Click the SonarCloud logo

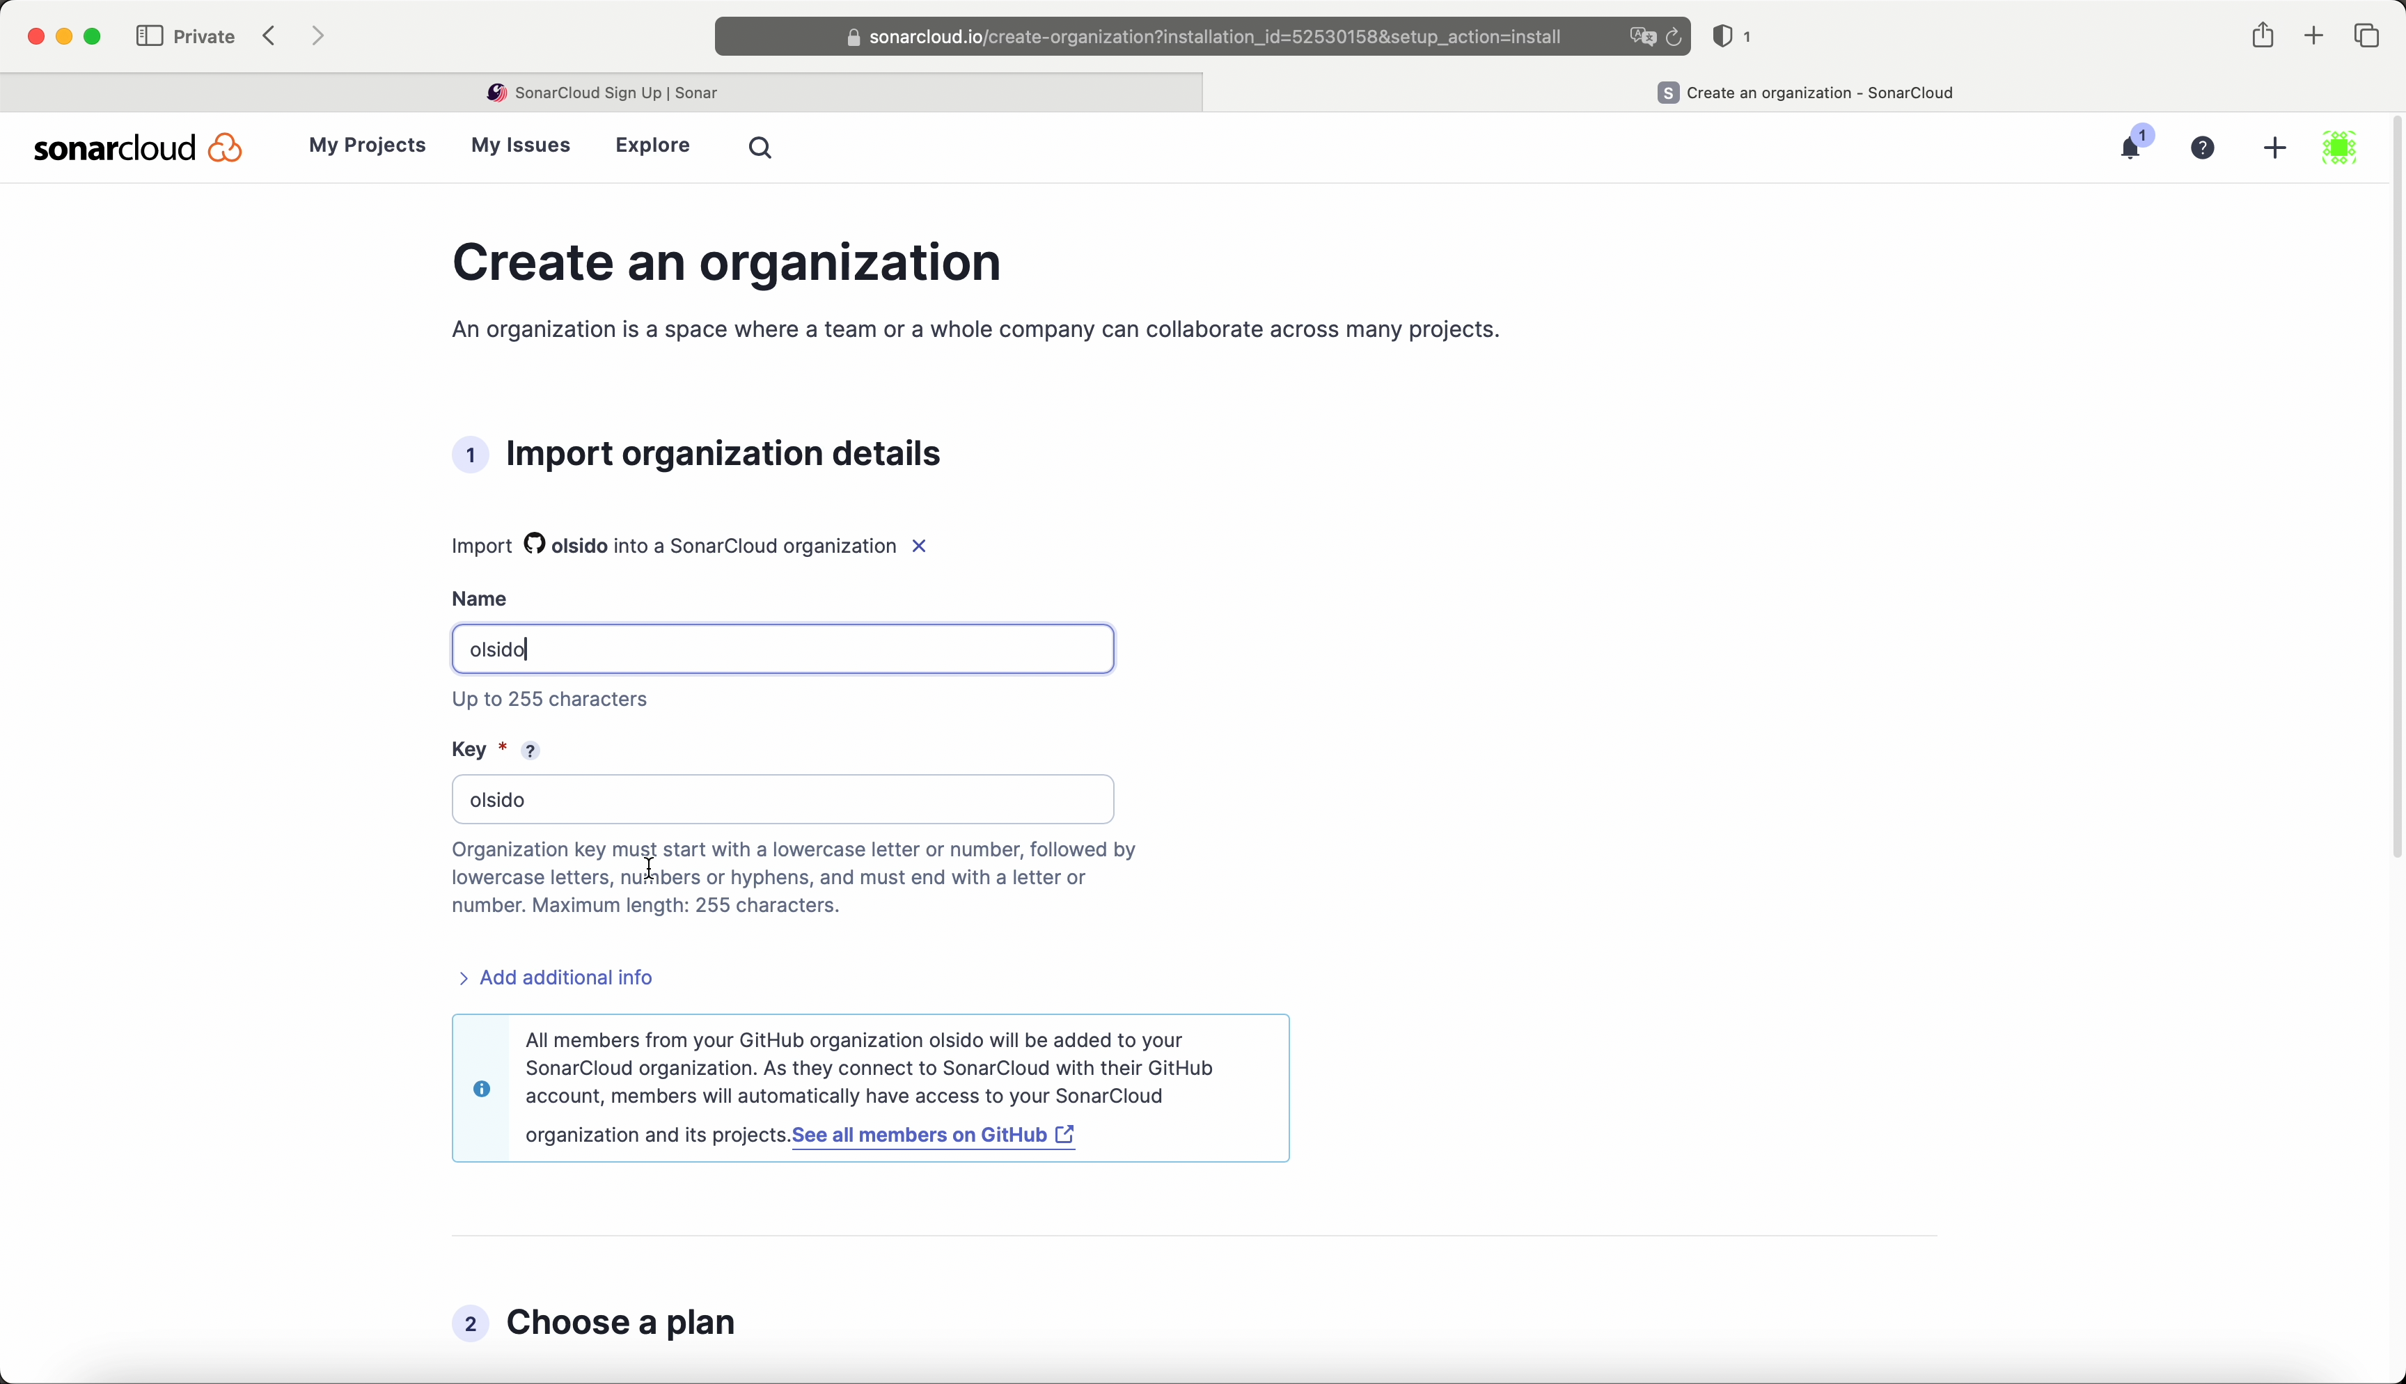138,148
